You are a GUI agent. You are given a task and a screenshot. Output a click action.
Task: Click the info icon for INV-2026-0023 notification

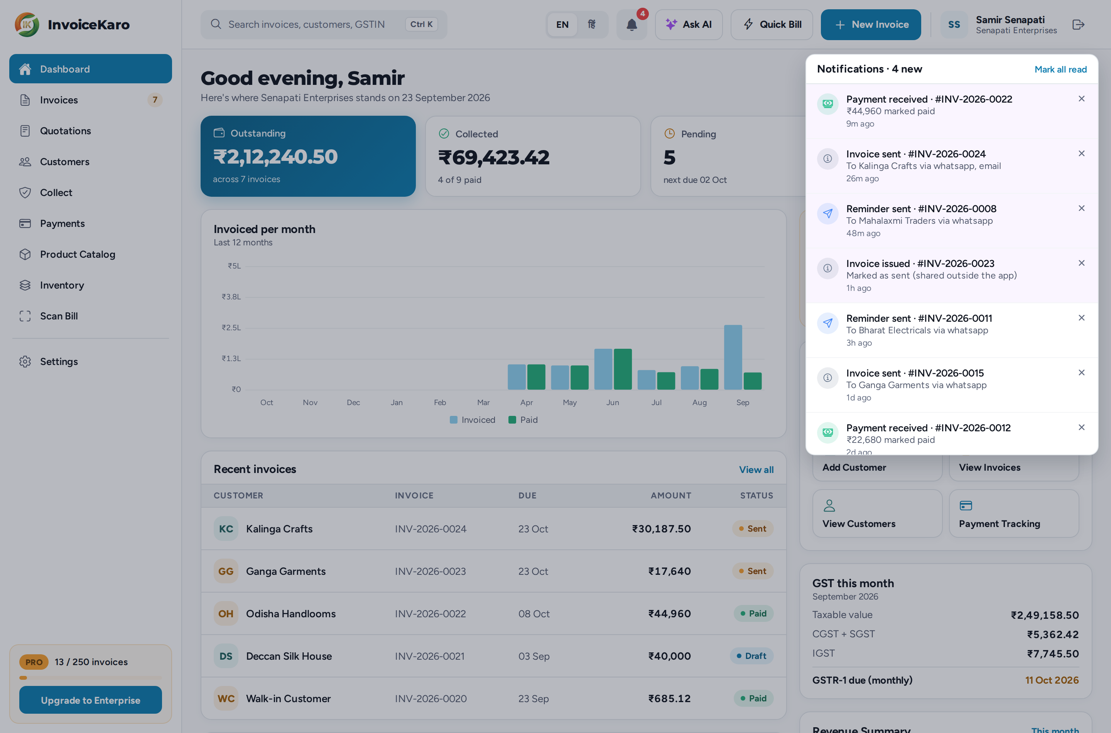point(827,268)
